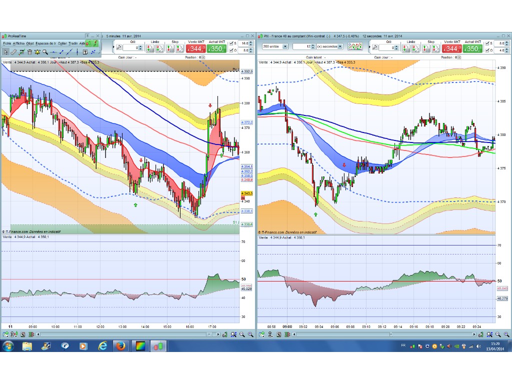Click the green trading bolt icon in ProRealTime menu bar
The image size is (512, 384).
click(x=95, y=43)
